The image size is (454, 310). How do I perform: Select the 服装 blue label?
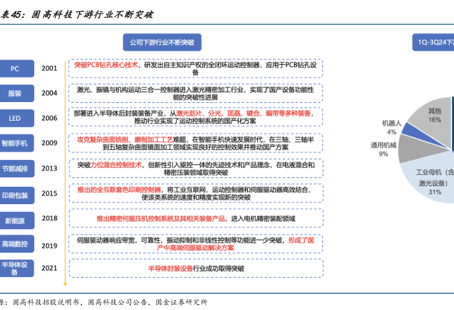15,93
